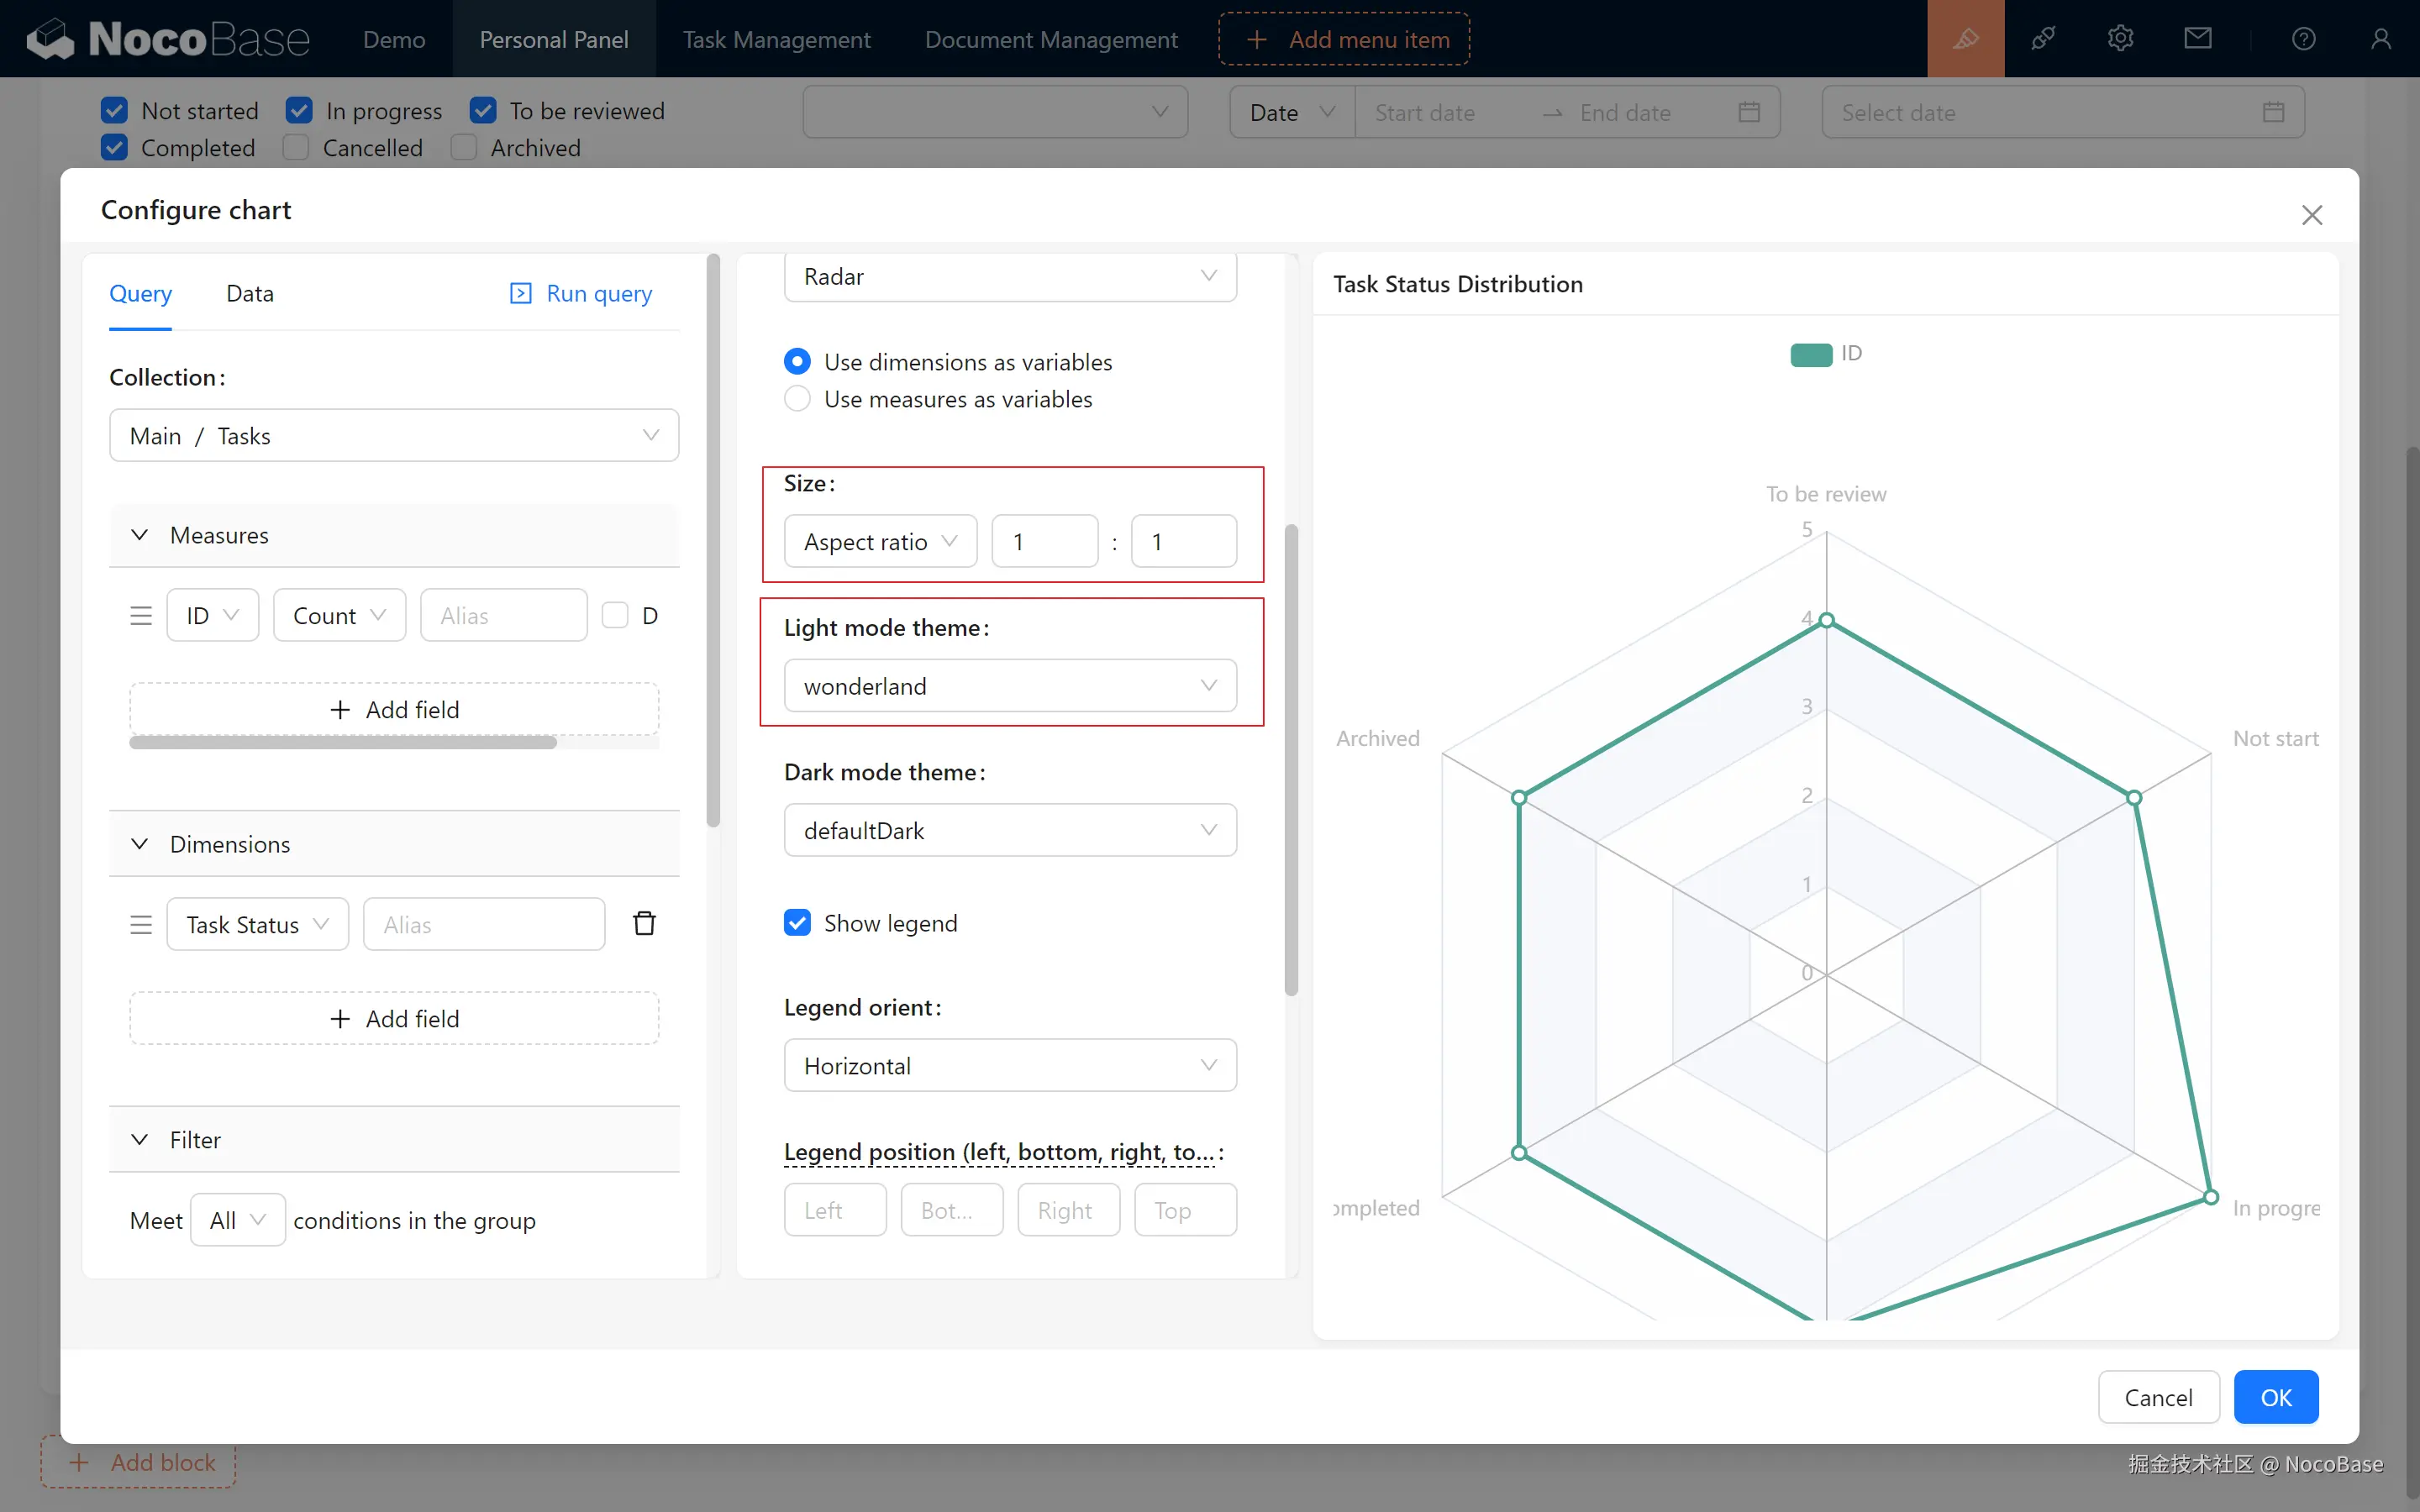This screenshot has height=1512, width=2420.
Task: Open the user profile icon
Action: click(x=2380, y=39)
